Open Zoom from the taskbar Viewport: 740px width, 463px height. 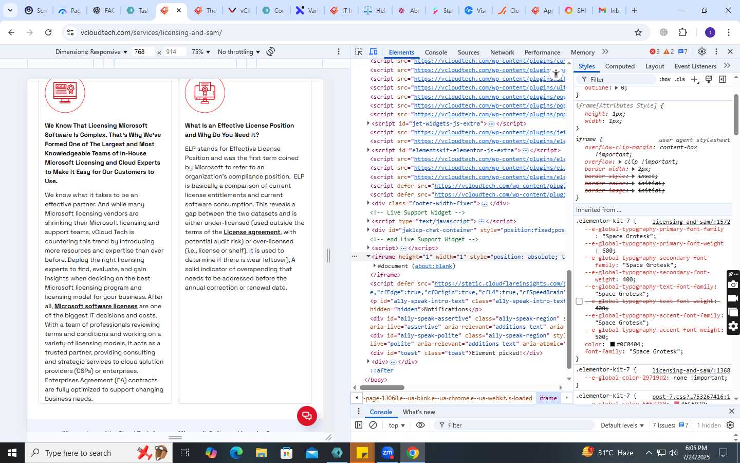(387, 453)
